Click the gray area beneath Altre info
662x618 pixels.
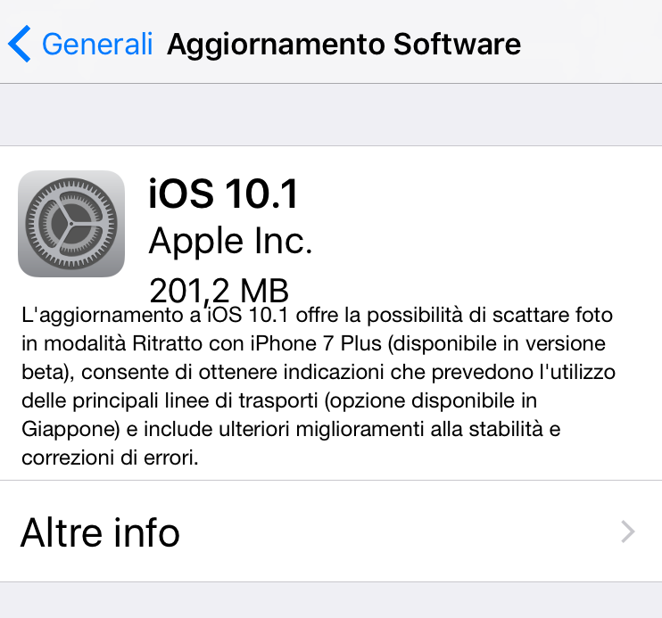[331, 600]
